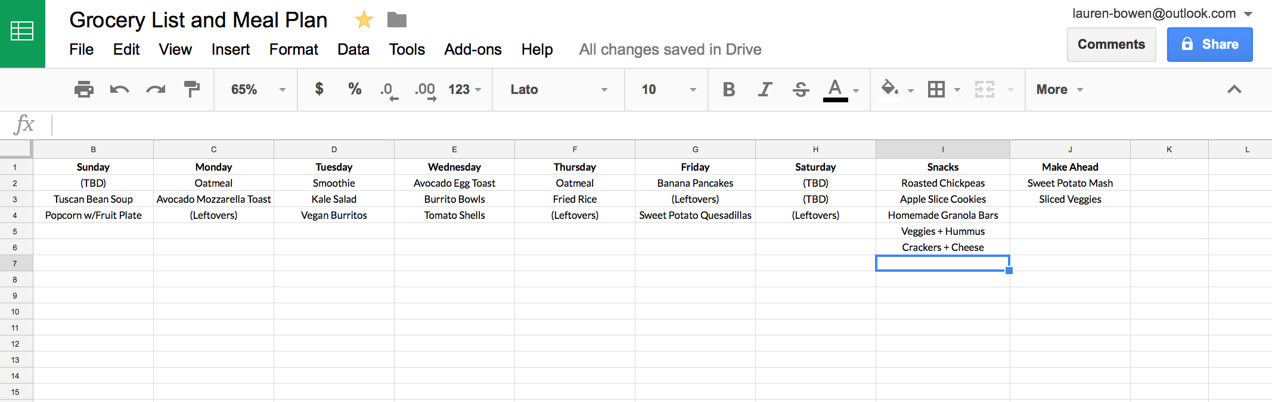The width and height of the screenshot is (1272, 402).
Task: Open the font size 10 dropdown
Action: pyautogui.click(x=668, y=89)
